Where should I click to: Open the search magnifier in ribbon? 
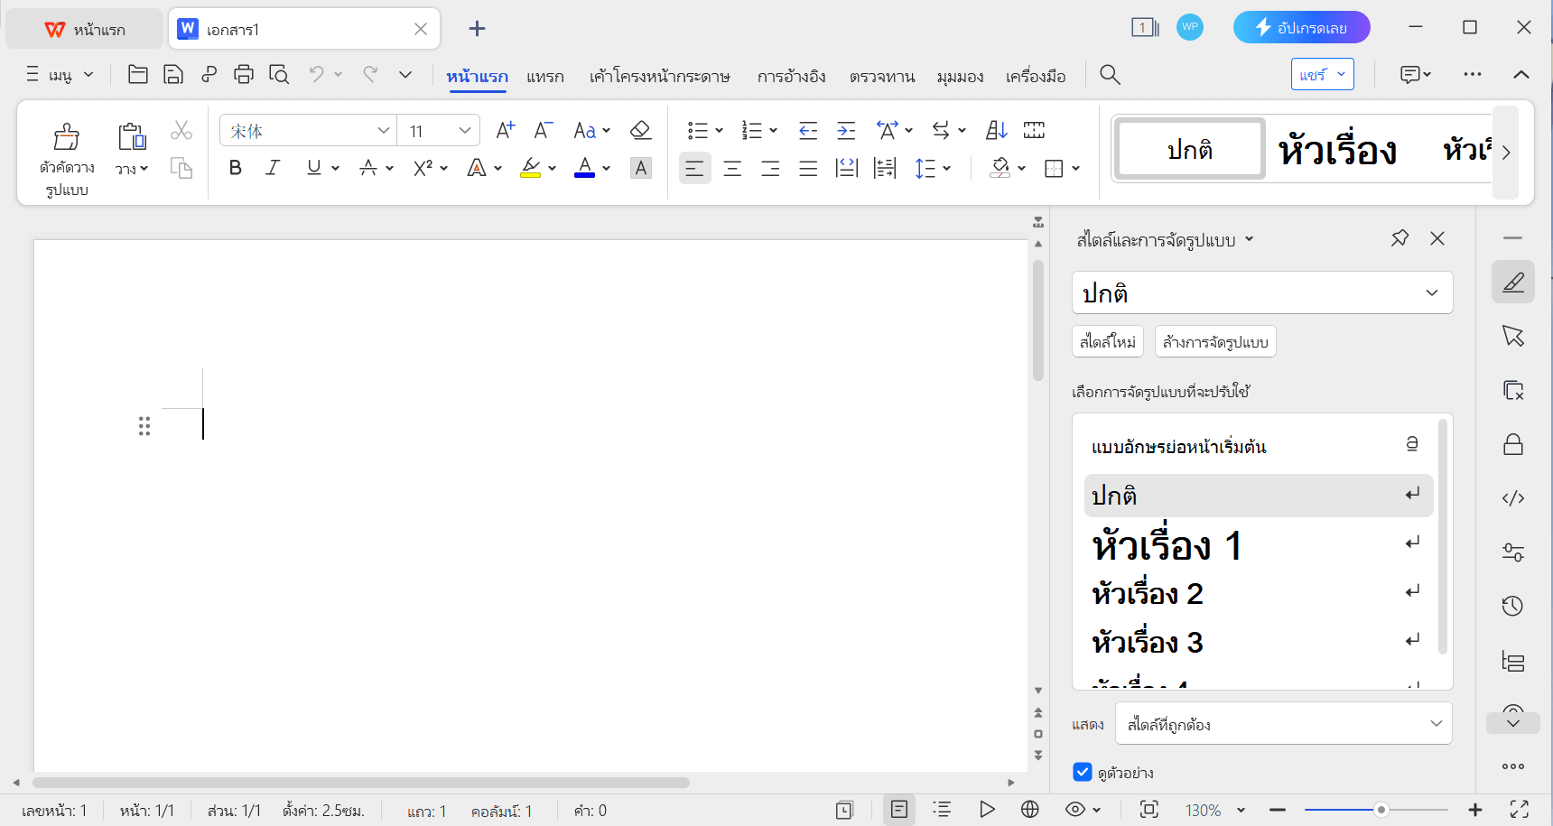[1111, 75]
